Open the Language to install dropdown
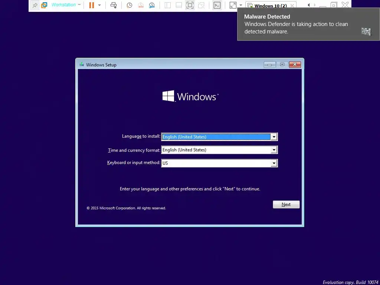Image resolution: width=380 pixels, height=285 pixels. point(219,137)
